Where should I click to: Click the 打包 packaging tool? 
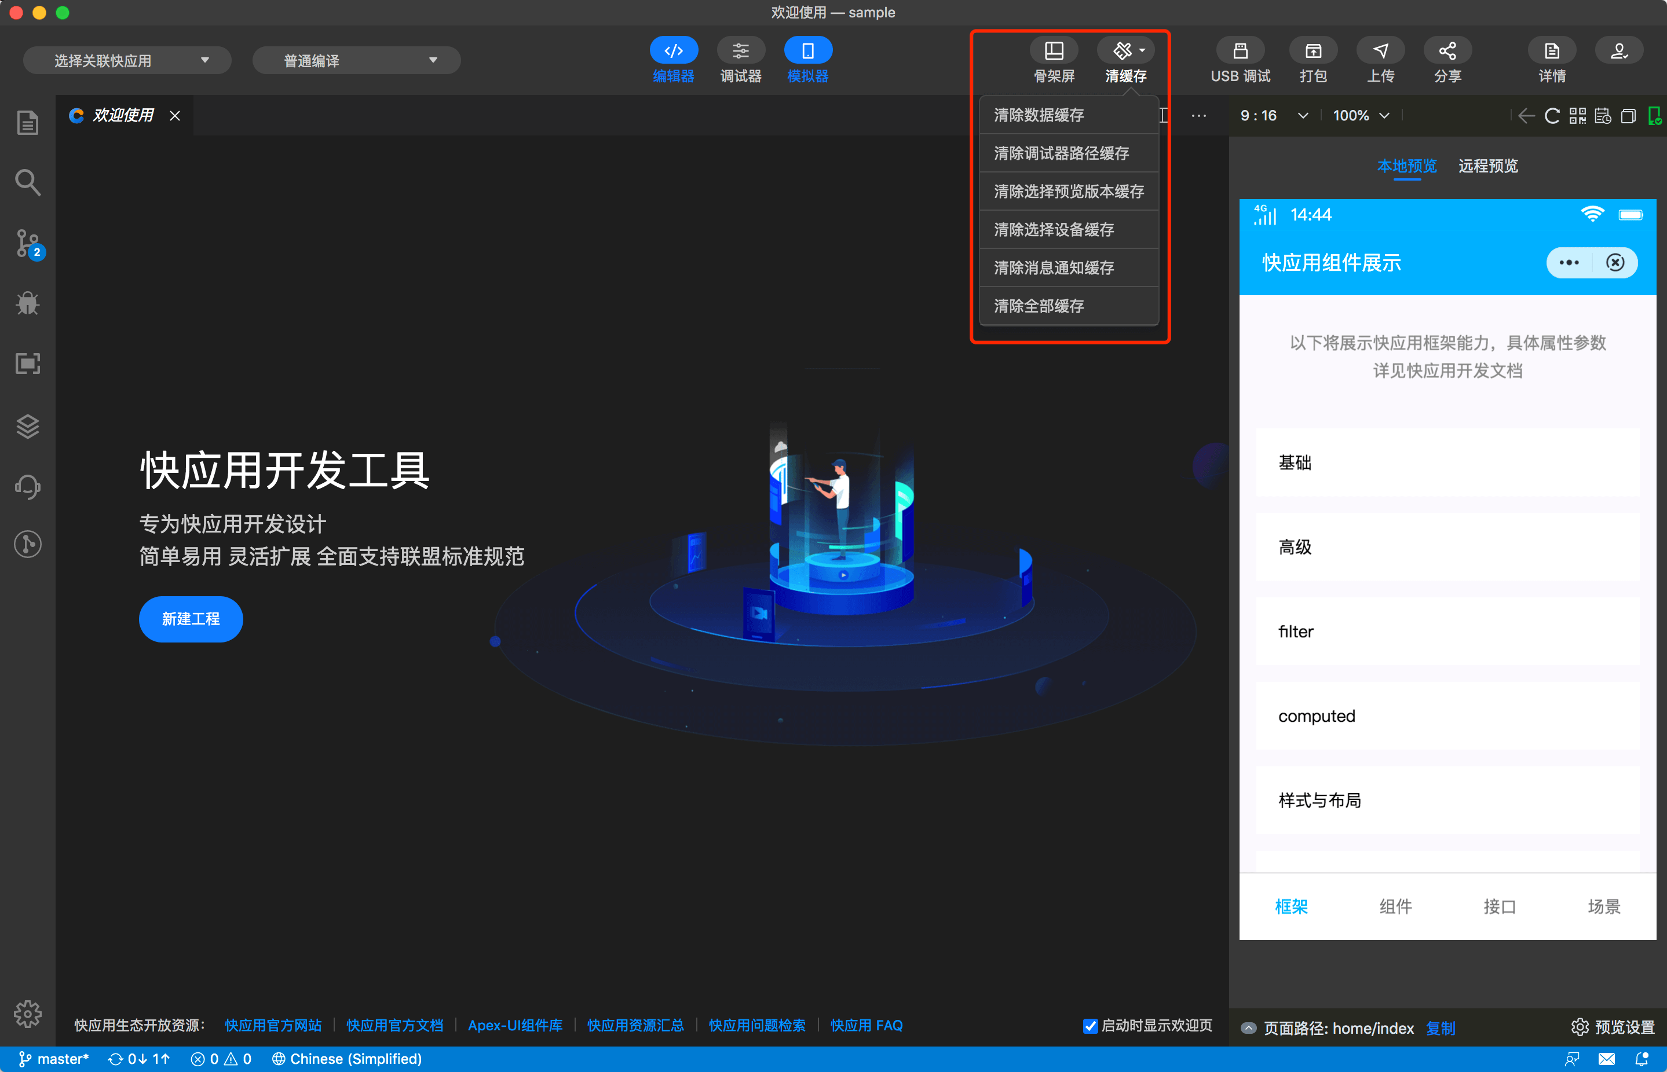point(1313,59)
